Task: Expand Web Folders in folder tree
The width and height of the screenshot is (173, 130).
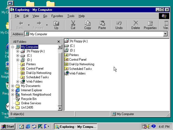Action: tap(18, 82)
